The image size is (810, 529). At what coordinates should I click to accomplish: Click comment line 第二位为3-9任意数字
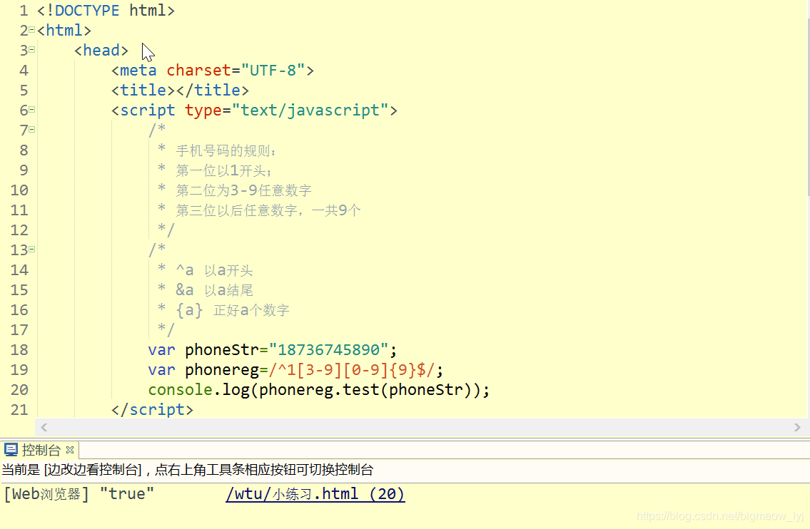[244, 190]
